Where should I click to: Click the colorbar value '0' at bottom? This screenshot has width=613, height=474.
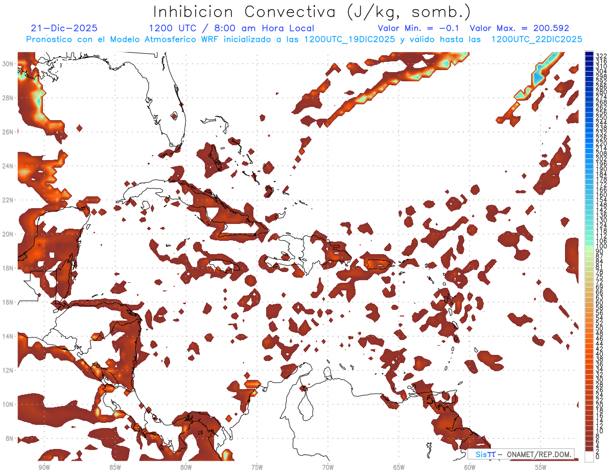598,457
